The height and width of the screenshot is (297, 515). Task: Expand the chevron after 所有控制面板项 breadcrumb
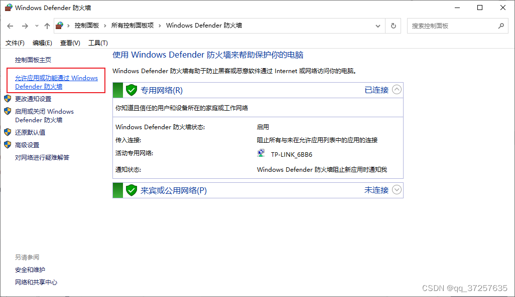point(160,26)
